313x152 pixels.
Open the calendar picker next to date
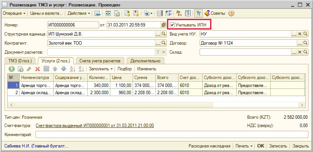click(164, 25)
